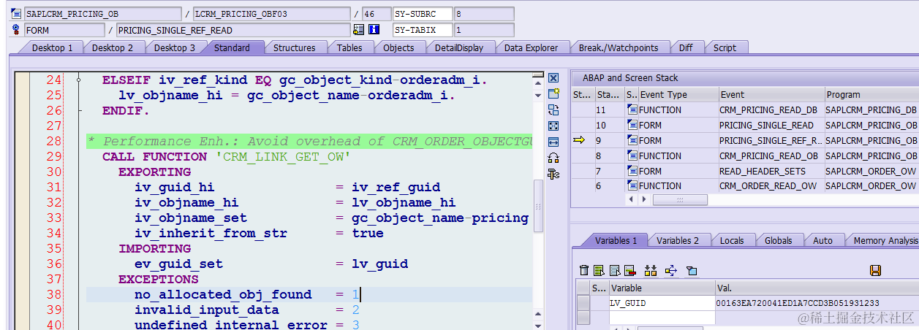Screen dimensions: 919x330
Task: Click source icon in stack row 8
Action: tap(632, 156)
